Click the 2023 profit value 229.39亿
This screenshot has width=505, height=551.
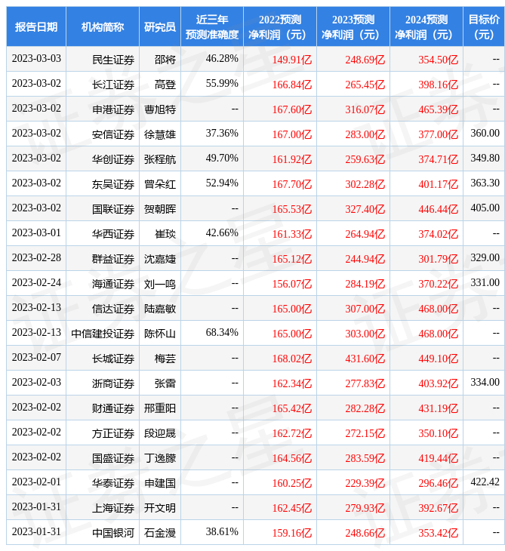click(365, 484)
